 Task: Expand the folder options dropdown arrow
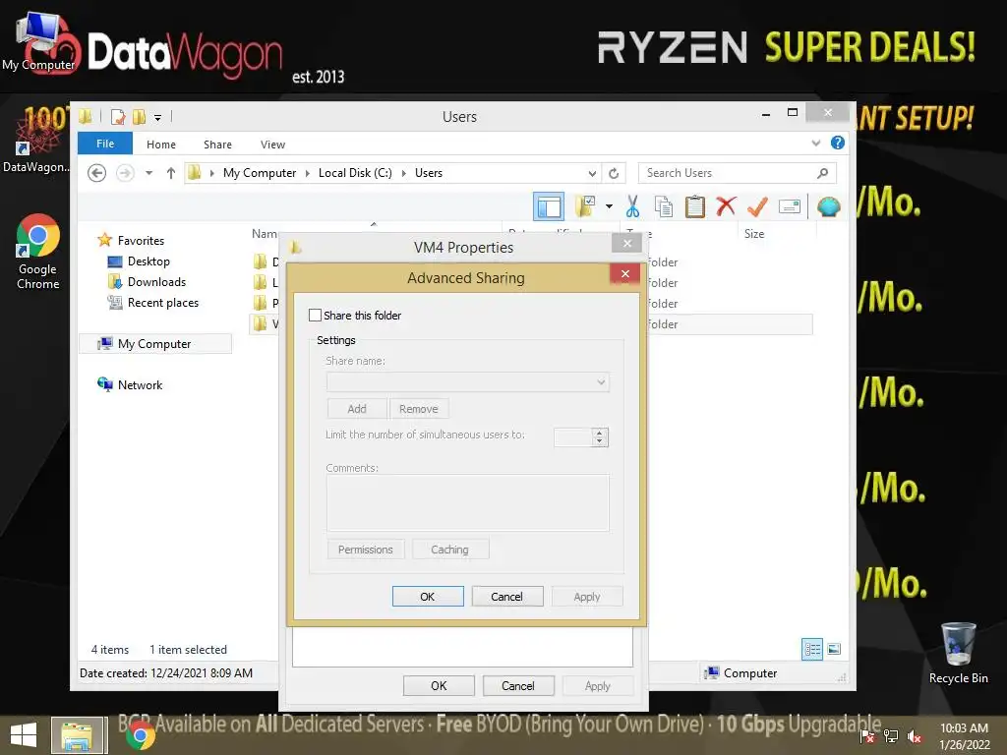coord(609,206)
